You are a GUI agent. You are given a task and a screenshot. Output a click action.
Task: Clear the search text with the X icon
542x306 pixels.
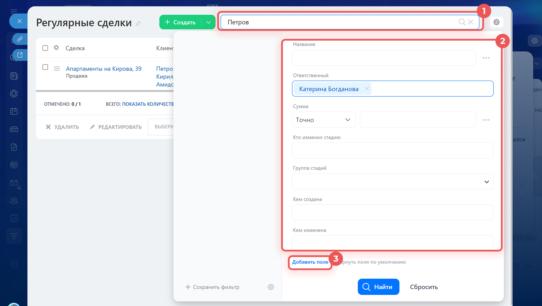point(471,22)
